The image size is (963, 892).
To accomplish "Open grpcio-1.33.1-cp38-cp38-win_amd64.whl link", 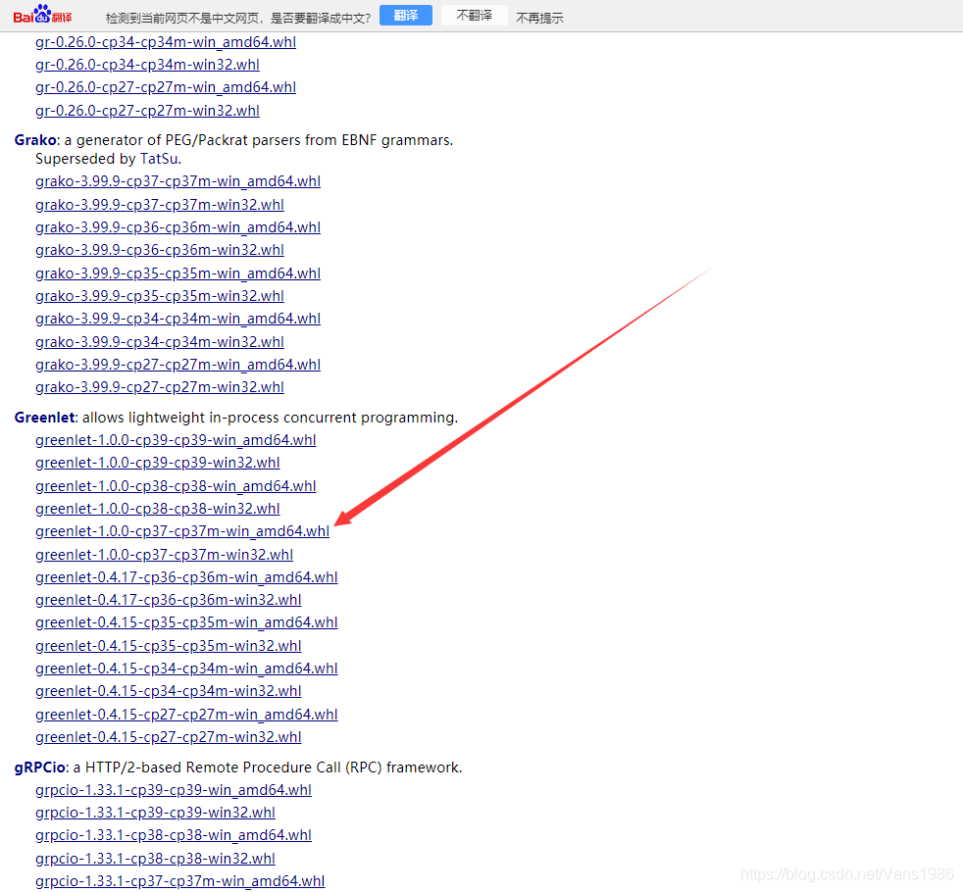I will [174, 836].
